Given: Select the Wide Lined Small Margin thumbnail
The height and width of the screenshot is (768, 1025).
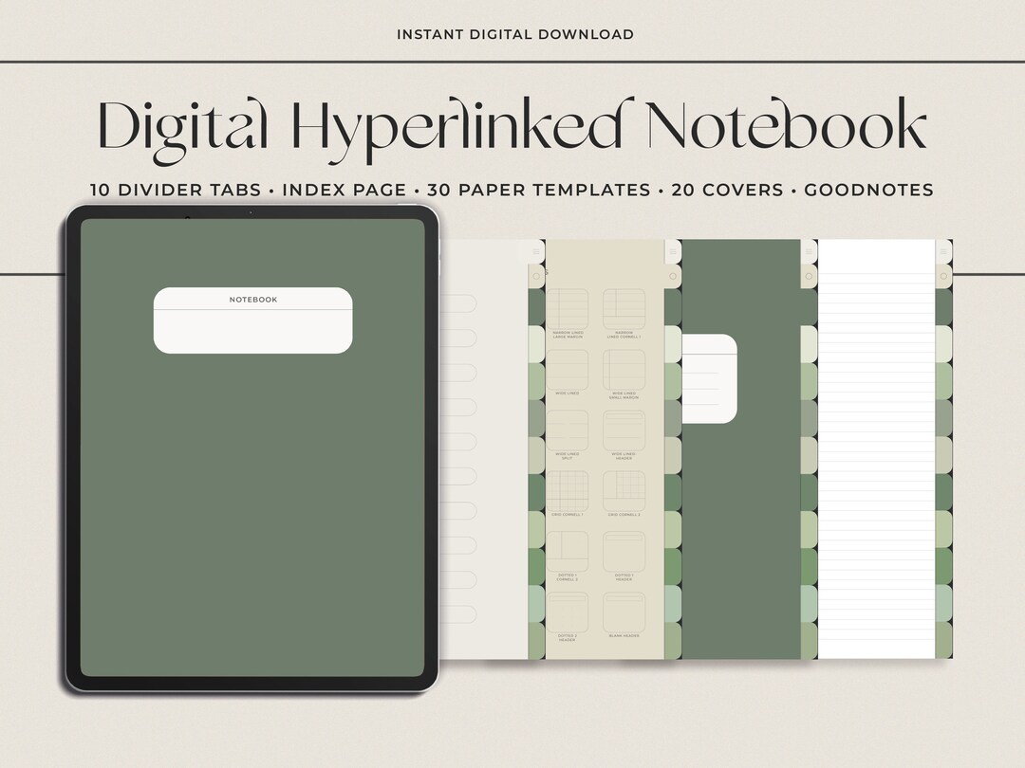Looking at the screenshot, I should [626, 372].
